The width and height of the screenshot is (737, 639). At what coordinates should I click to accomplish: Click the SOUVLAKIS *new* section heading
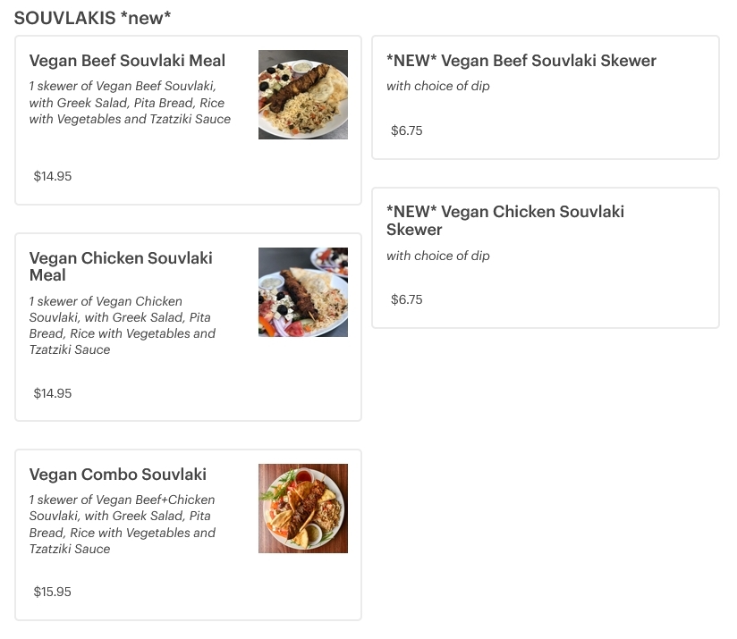tap(93, 18)
